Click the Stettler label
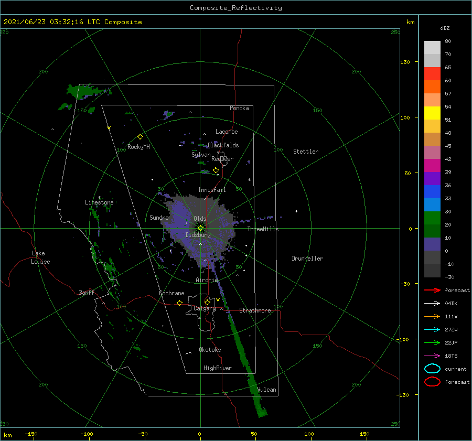The height and width of the screenshot is (441, 472). pos(306,152)
